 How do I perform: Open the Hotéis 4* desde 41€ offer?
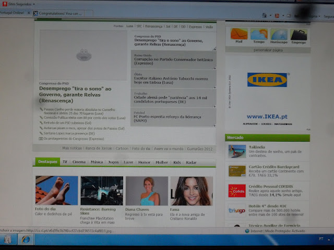(267, 206)
